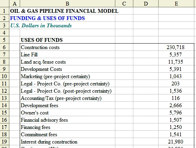
Task: Click title cell 'OIL & GAS PIPELINE FINANCIAL MODEL'
Action: (x=64, y=11)
